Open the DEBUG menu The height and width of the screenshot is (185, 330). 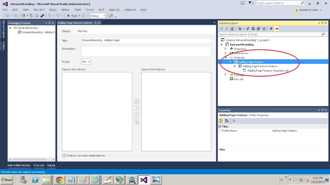coord(65,10)
